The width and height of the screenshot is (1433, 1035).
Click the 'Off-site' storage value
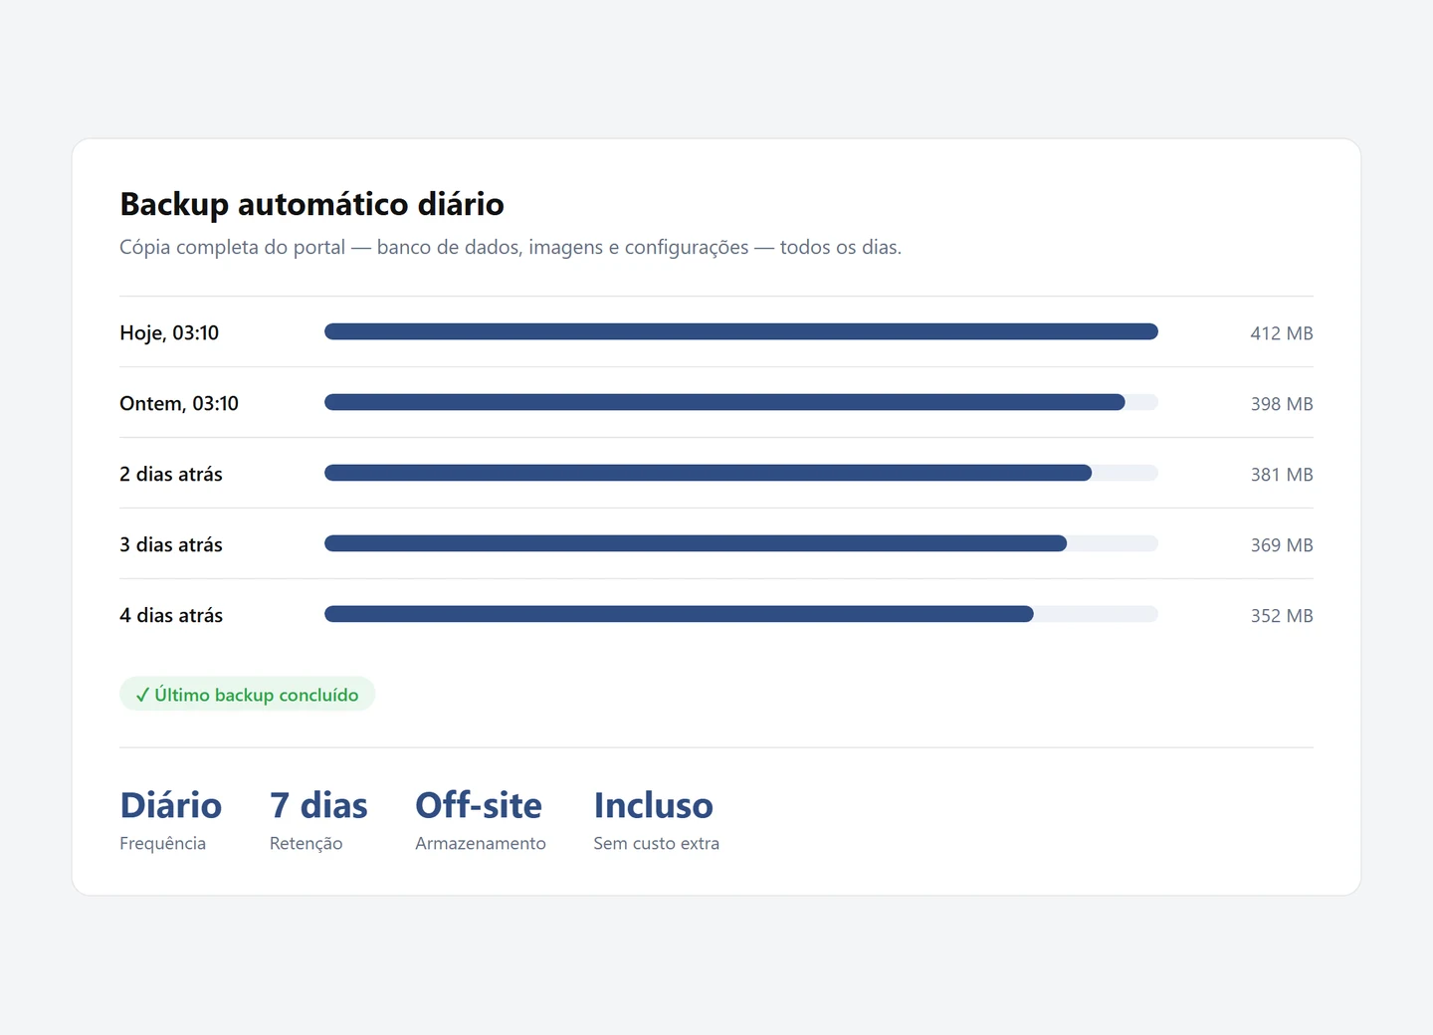tap(479, 805)
